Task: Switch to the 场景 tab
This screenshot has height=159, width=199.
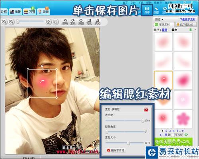Action: [16, 12]
